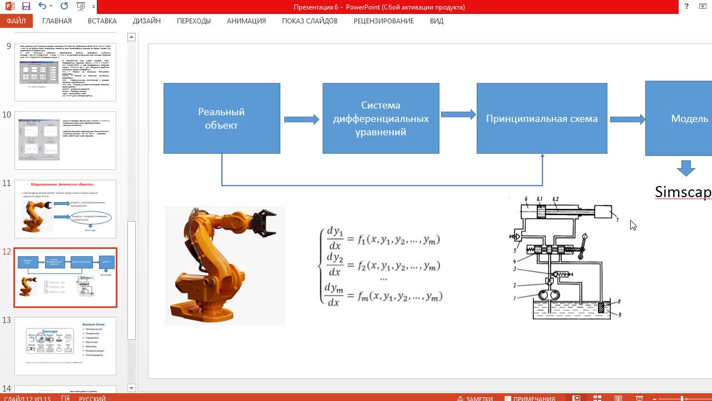Switch to Normal view icon
The image size is (712, 401).
point(576,398)
